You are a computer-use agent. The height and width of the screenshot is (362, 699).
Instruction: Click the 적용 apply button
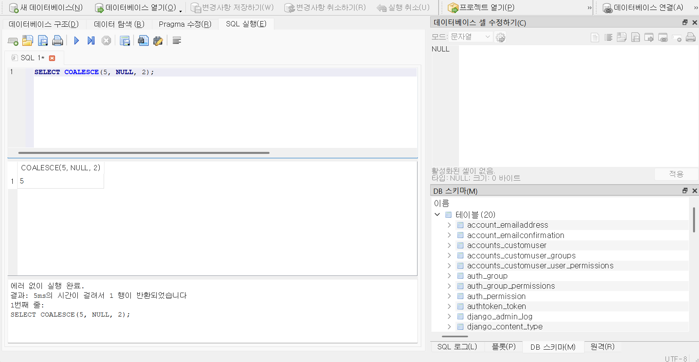pyautogui.click(x=676, y=174)
